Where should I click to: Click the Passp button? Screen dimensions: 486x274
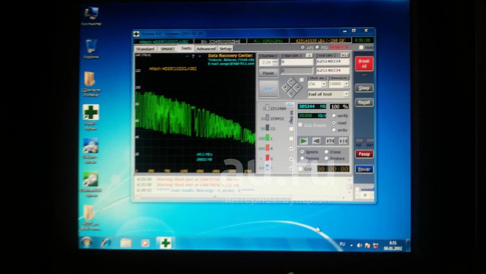click(x=364, y=154)
